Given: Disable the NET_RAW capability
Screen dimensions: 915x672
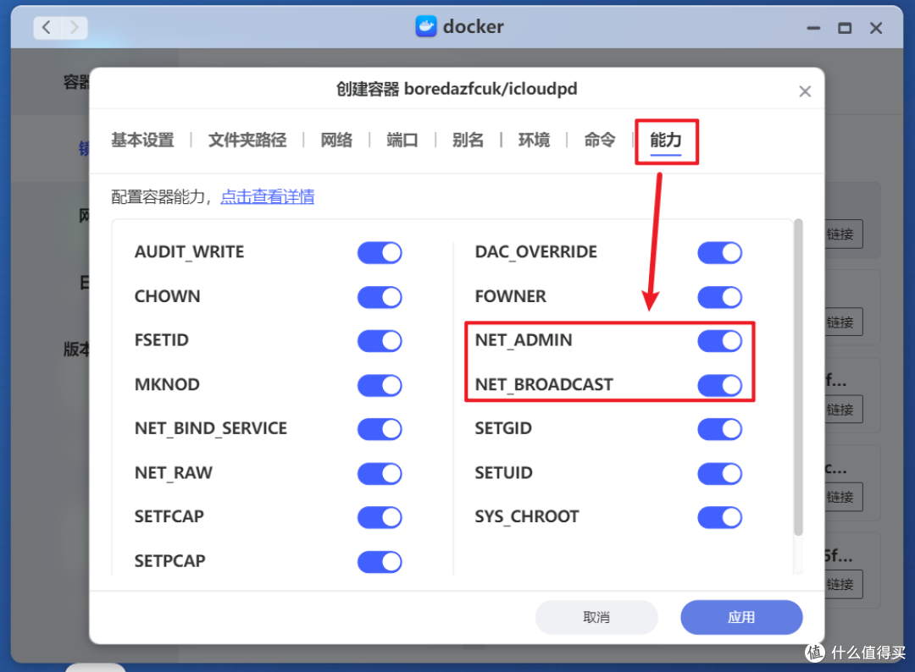Looking at the screenshot, I should [x=380, y=473].
